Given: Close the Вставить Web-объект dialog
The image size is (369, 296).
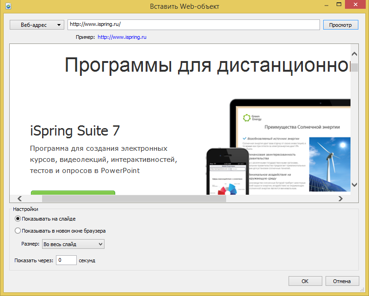Looking at the screenshot, I should coord(356,5).
